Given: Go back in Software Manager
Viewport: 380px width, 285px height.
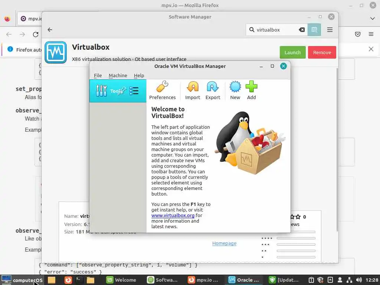Looking at the screenshot, I should click(x=50, y=30).
